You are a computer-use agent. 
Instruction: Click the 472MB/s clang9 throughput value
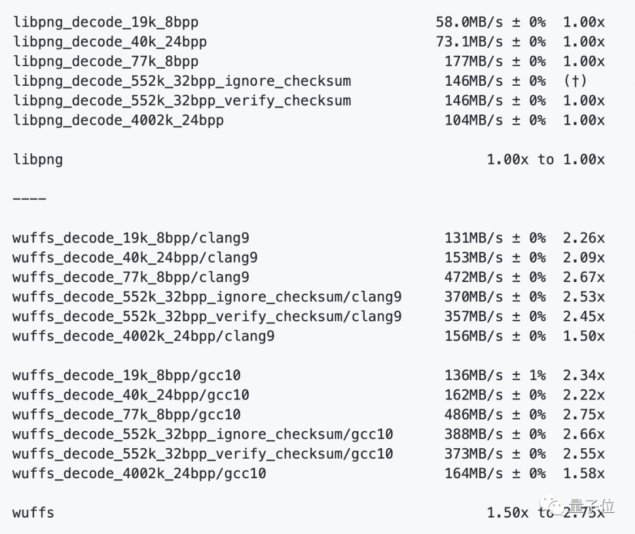[x=473, y=277]
